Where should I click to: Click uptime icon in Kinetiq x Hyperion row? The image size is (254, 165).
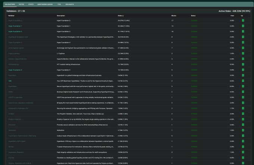click(243, 119)
